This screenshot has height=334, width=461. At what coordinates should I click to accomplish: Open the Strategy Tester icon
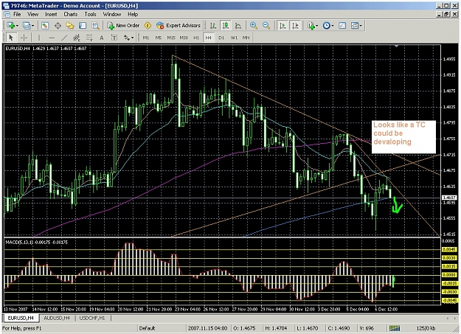click(95, 26)
